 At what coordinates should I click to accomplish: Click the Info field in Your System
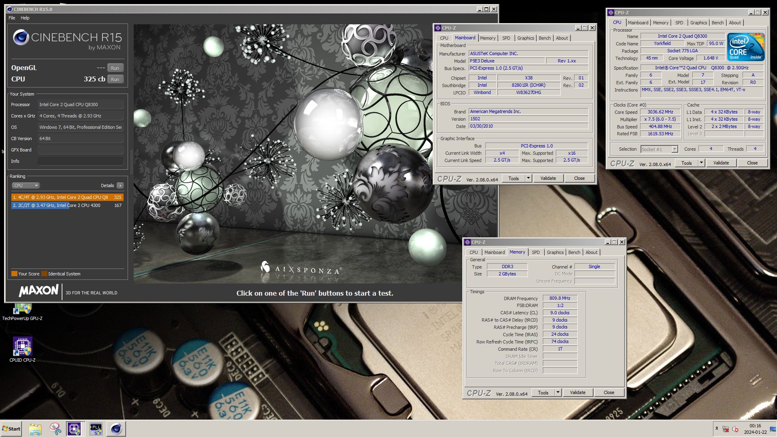[x=81, y=161]
